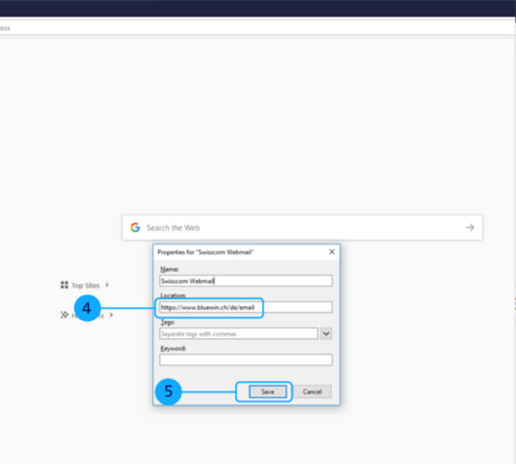This screenshot has height=464, width=516.
Task: Focus the Keyword text field
Action: tap(245, 360)
